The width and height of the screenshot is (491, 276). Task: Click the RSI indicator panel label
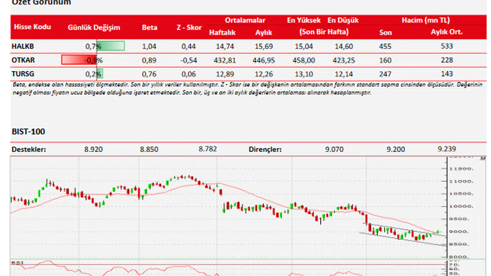[17, 263]
